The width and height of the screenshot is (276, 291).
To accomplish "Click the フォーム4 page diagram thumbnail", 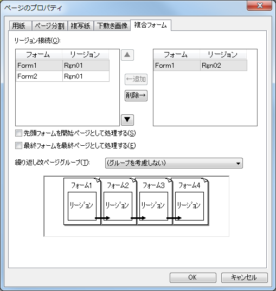I will 189,202.
